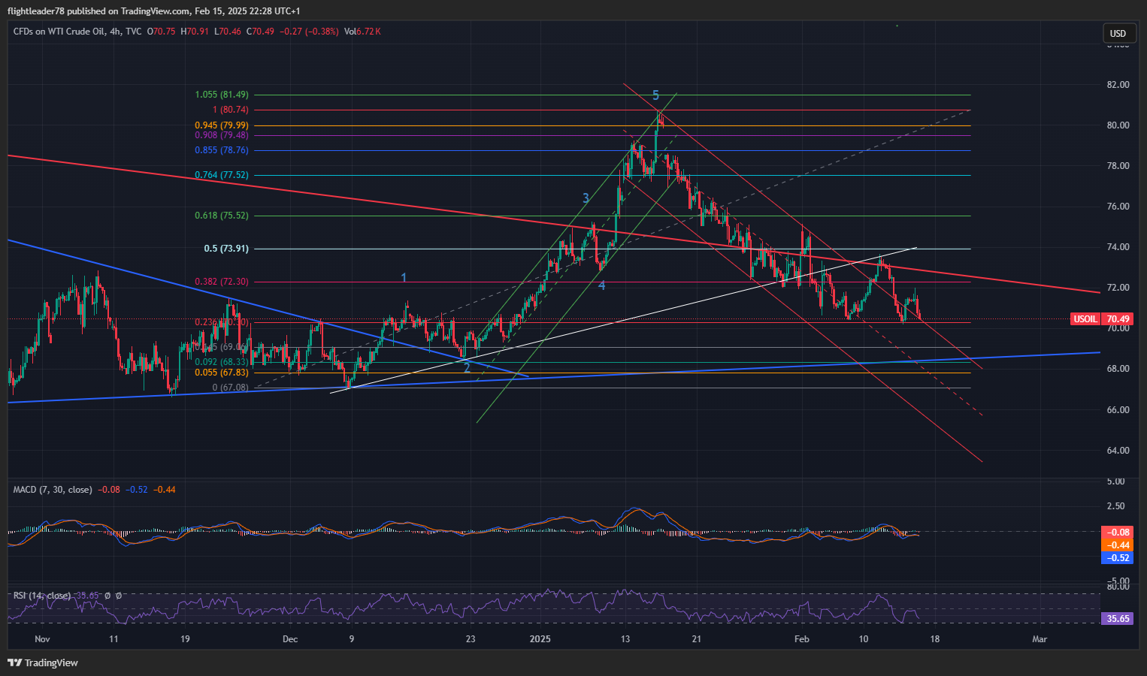The height and width of the screenshot is (676, 1147).
Task: Click the 66.00 price scale label
Action: [1118, 410]
